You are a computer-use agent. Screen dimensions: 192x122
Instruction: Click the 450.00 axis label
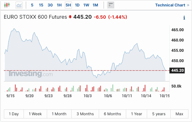click(x=177, y=61)
